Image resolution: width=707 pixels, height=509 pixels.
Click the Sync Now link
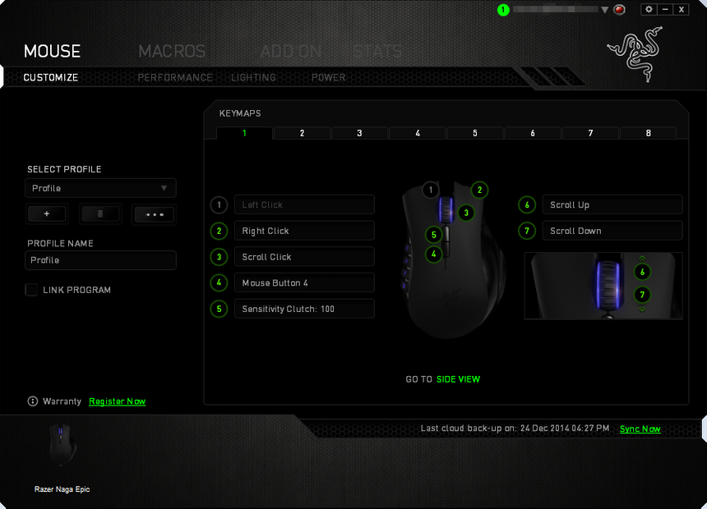640,429
